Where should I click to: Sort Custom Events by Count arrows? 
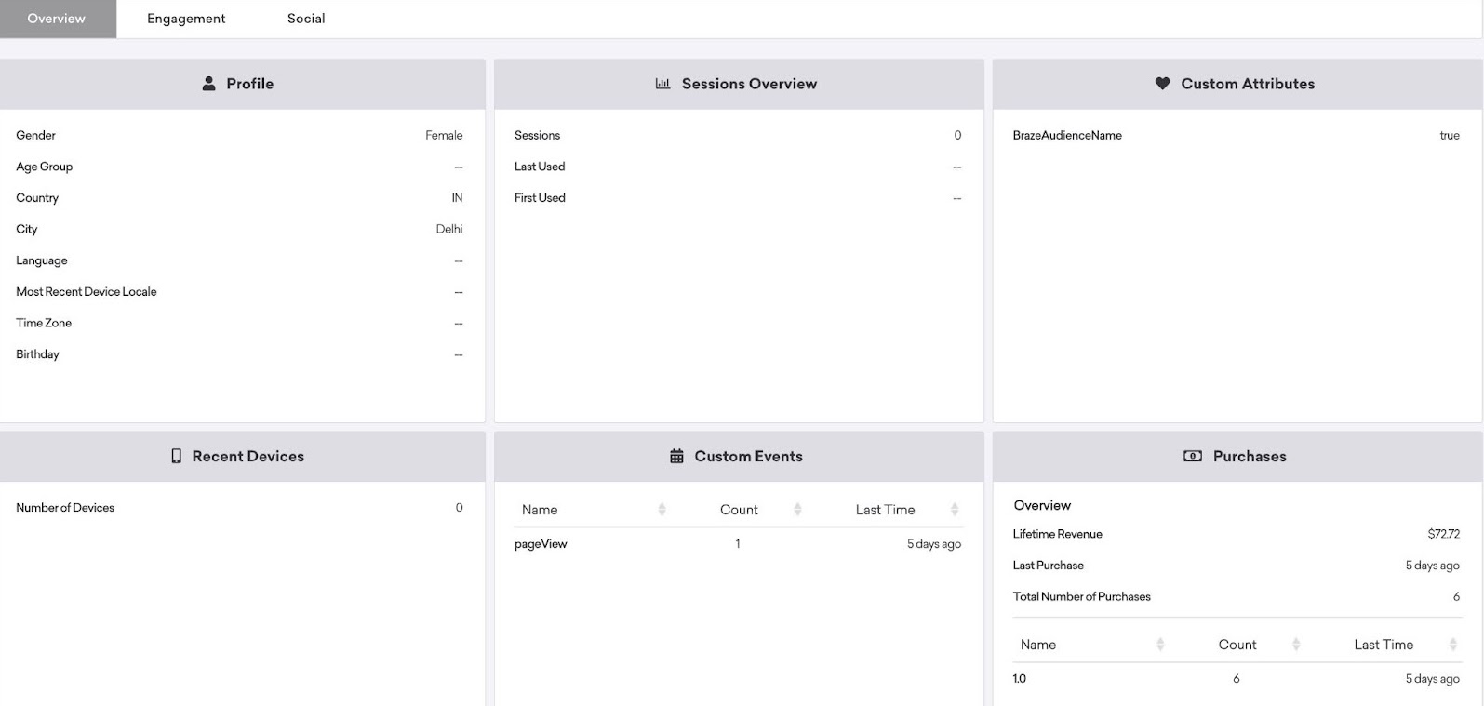797,509
